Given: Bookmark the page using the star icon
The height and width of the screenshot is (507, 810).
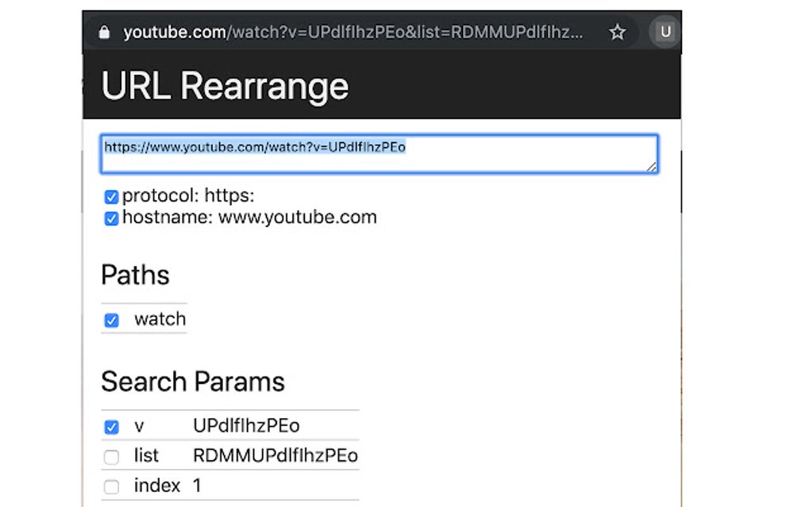Looking at the screenshot, I should click(x=618, y=32).
